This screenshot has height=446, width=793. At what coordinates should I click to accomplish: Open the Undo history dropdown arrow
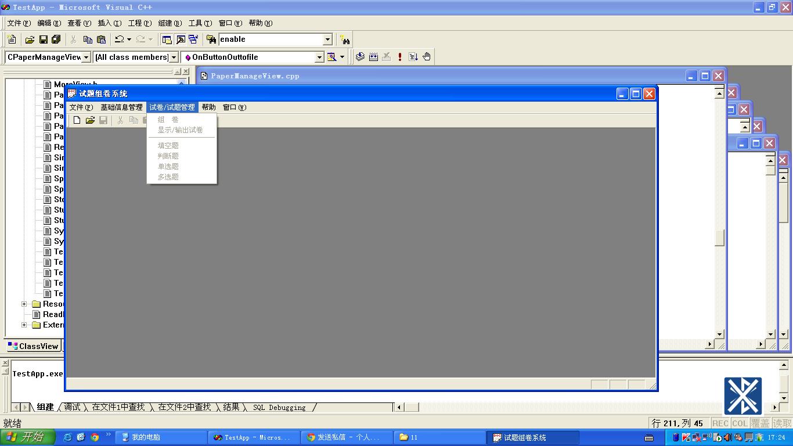(x=129, y=39)
